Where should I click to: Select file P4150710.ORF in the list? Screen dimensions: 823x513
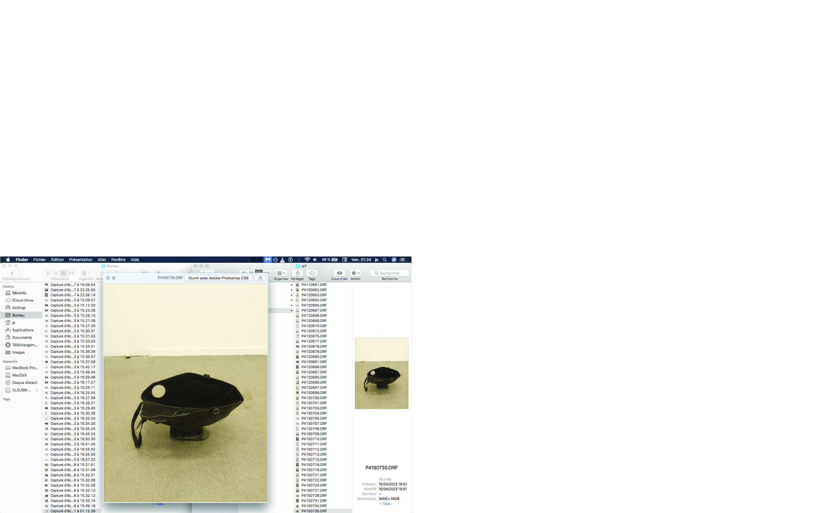[x=314, y=439]
